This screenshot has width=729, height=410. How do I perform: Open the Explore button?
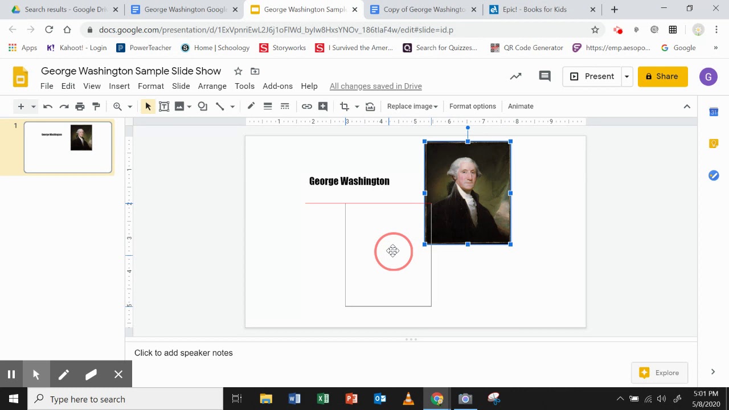[x=660, y=373]
